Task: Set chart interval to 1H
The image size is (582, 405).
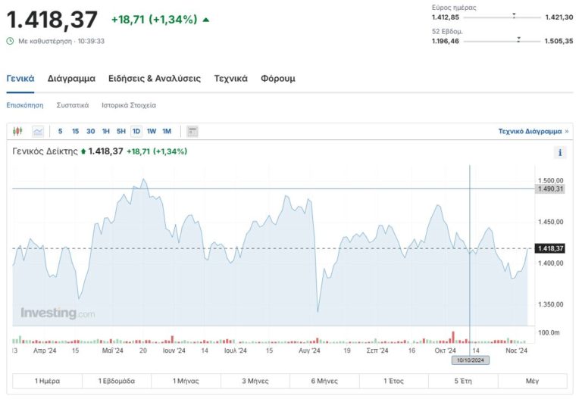Action: (x=106, y=132)
